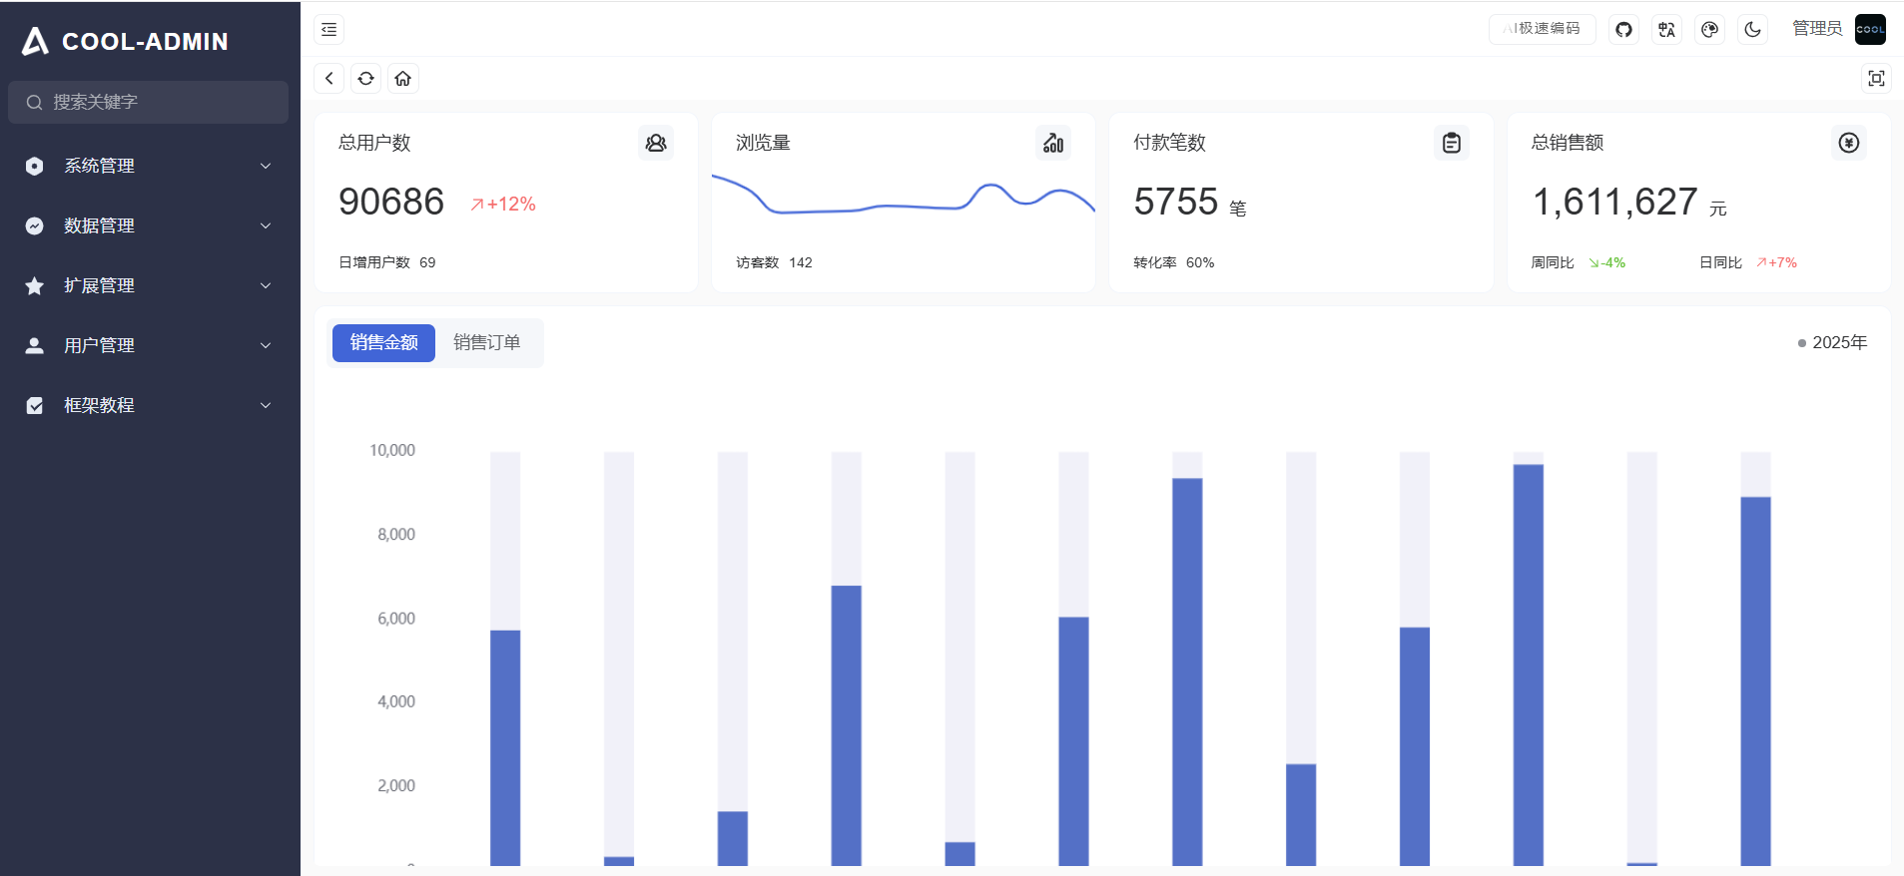The height and width of the screenshot is (876, 1904).
Task: Expand the 数据管理 menu
Action: (150, 225)
